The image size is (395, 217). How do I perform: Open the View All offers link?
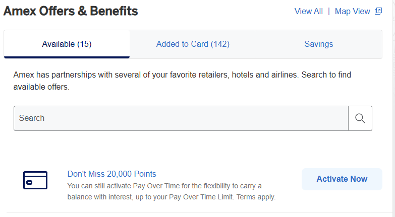point(309,11)
